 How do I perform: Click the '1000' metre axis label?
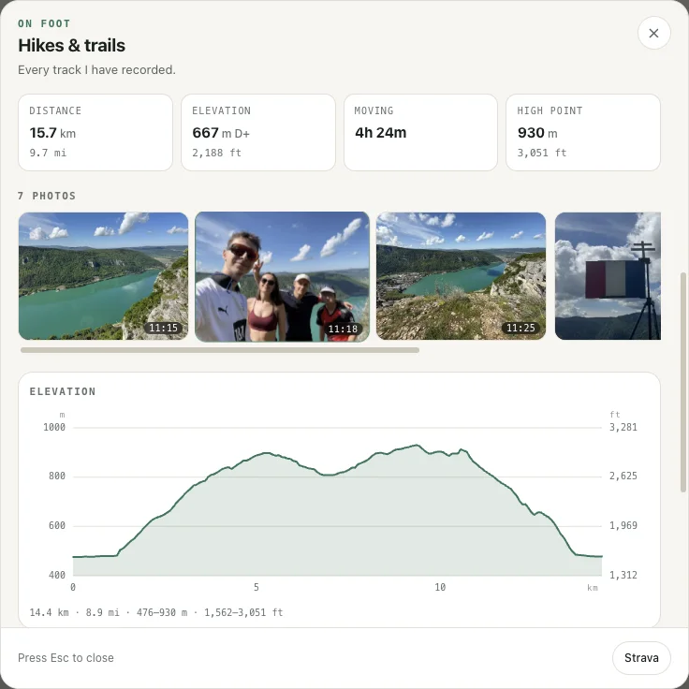pos(54,427)
